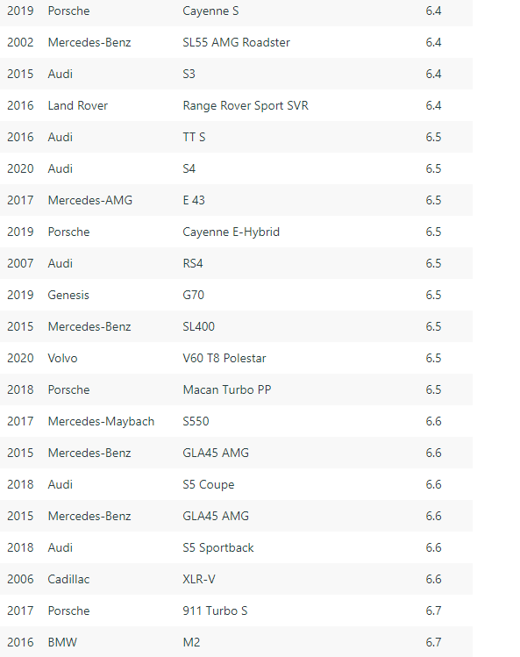Select the Mercedes-AMG E 43 row
The width and height of the screenshot is (520, 657).
[237, 200]
